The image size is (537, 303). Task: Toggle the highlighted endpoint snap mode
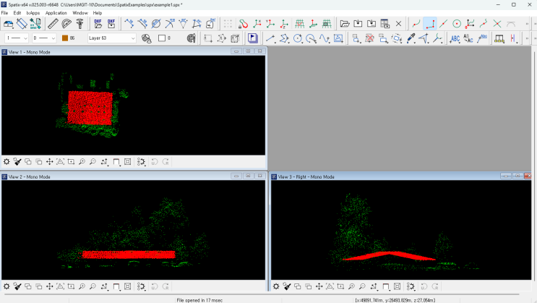430,24
